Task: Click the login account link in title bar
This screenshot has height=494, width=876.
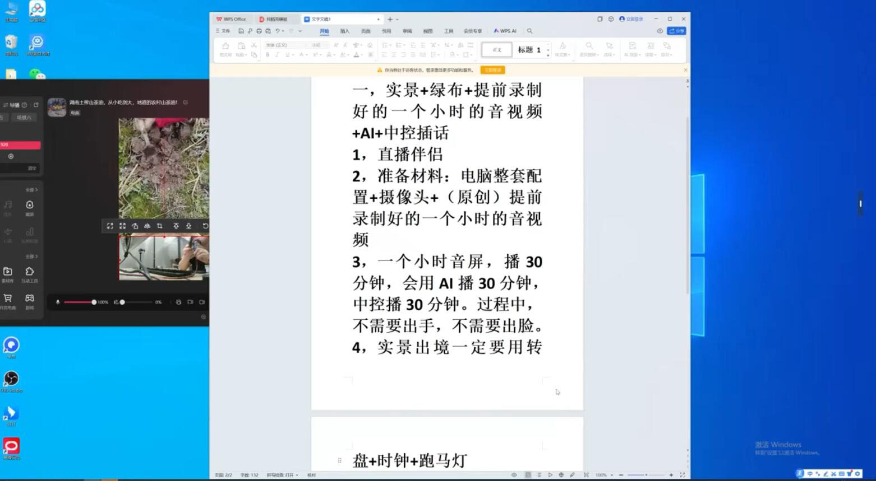Action: 631,19
